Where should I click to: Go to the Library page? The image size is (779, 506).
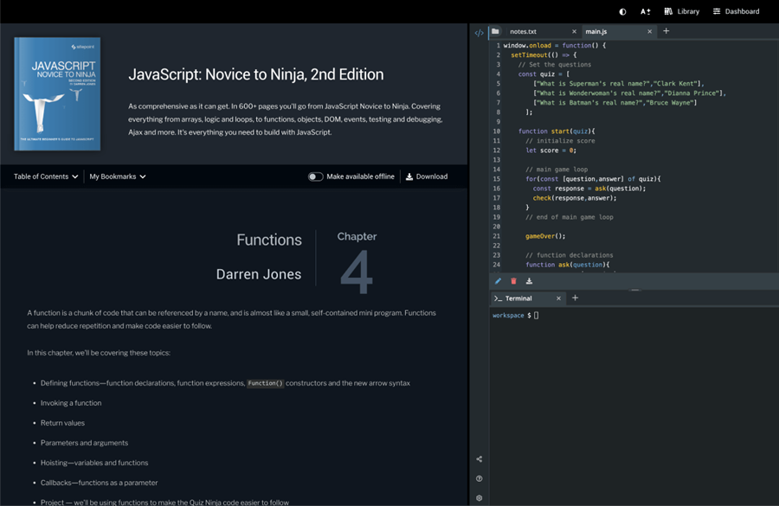point(682,11)
